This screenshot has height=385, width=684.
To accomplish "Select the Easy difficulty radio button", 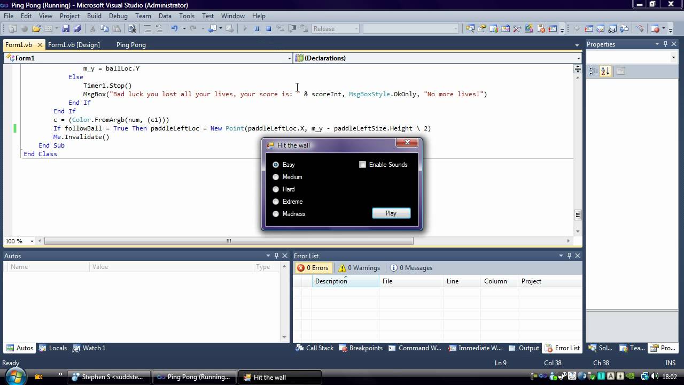I will pos(276,165).
